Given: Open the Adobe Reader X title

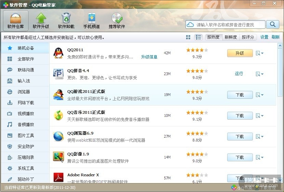Looking at the screenshot, I should [x=83, y=175].
